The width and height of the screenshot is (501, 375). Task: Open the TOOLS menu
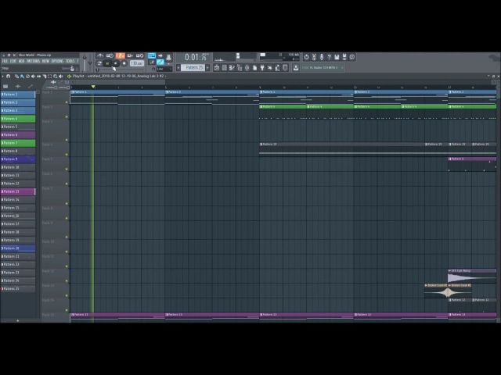[70, 61]
